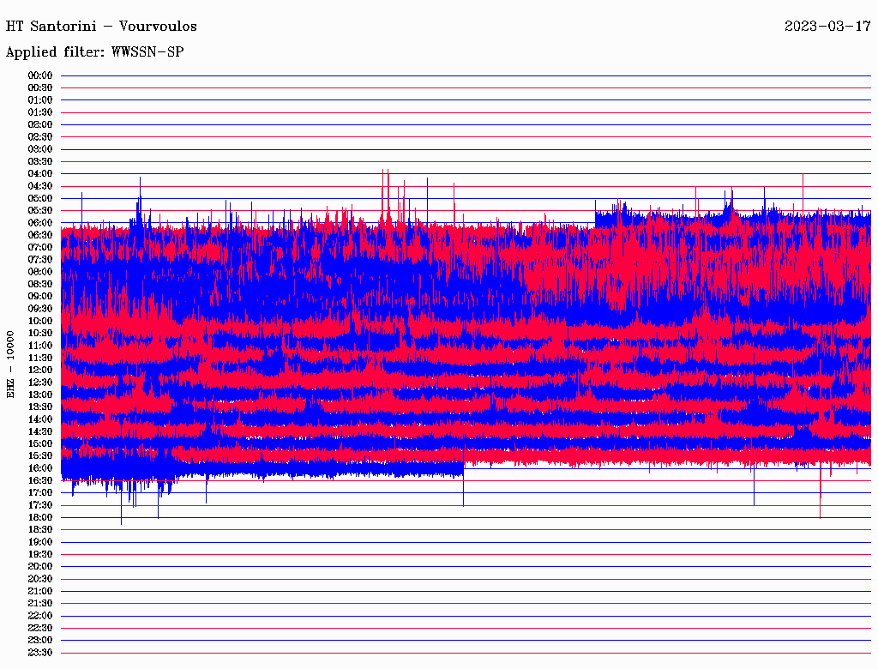The image size is (878, 669).
Task: Select the 00:00 time label
Action: 40,75
